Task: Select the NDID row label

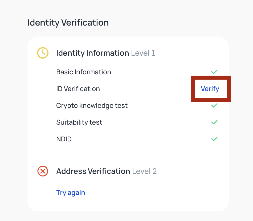Action: (64, 139)
